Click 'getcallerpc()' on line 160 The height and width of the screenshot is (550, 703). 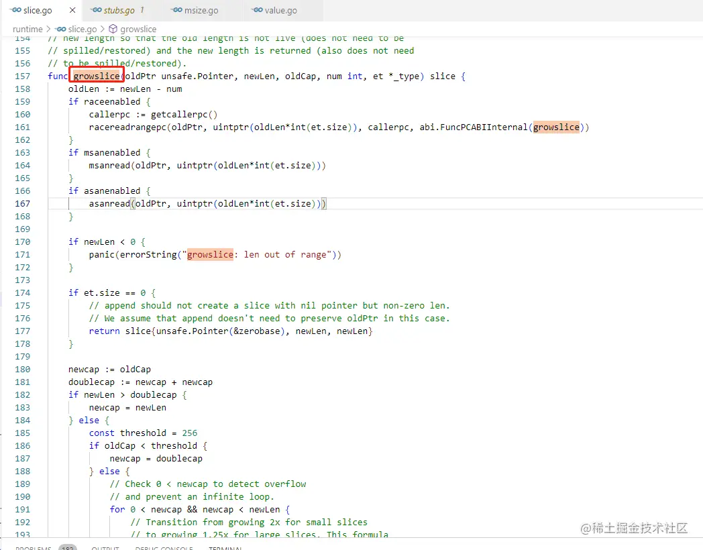coord(184,115)
